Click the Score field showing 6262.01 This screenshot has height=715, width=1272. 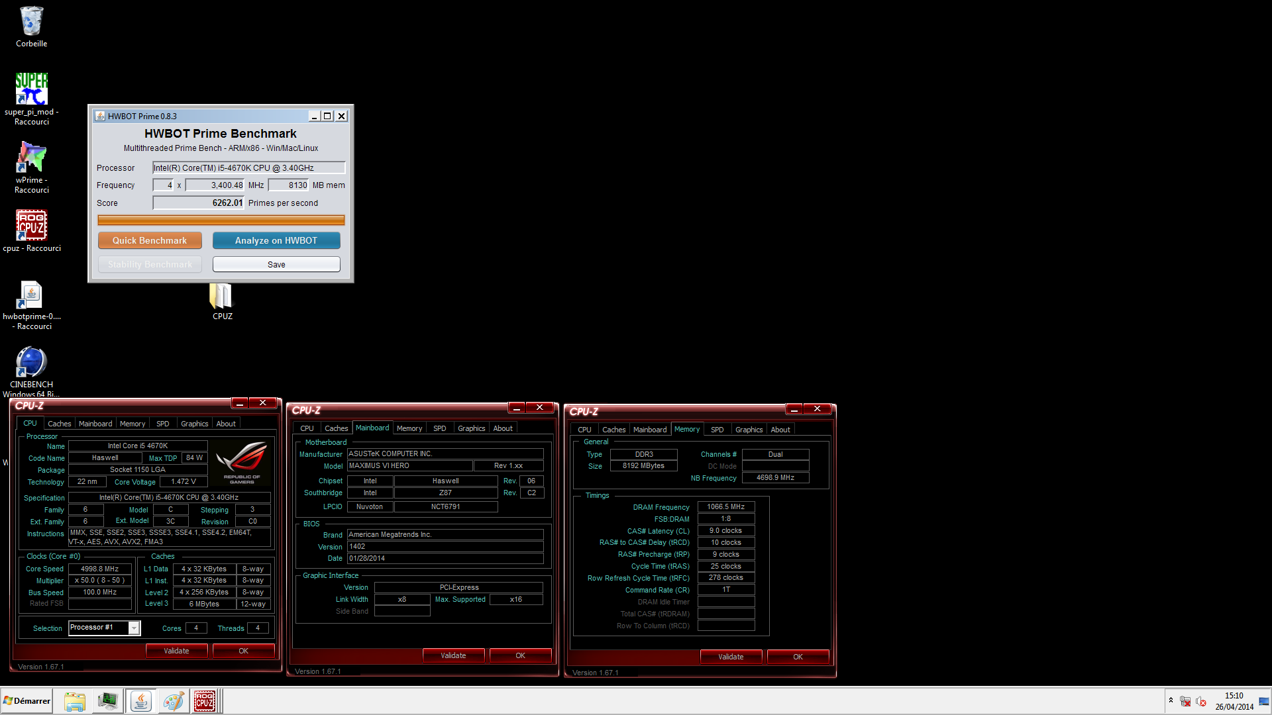199,203
